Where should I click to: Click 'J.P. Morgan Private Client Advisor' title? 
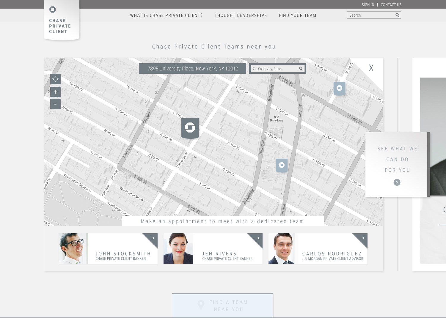[333, 259]
